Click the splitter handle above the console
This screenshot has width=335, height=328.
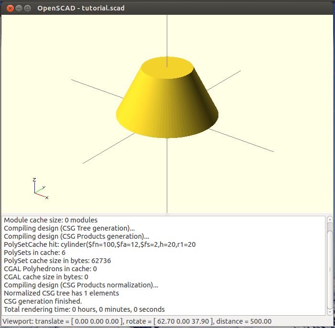click(x=167, y=215)
